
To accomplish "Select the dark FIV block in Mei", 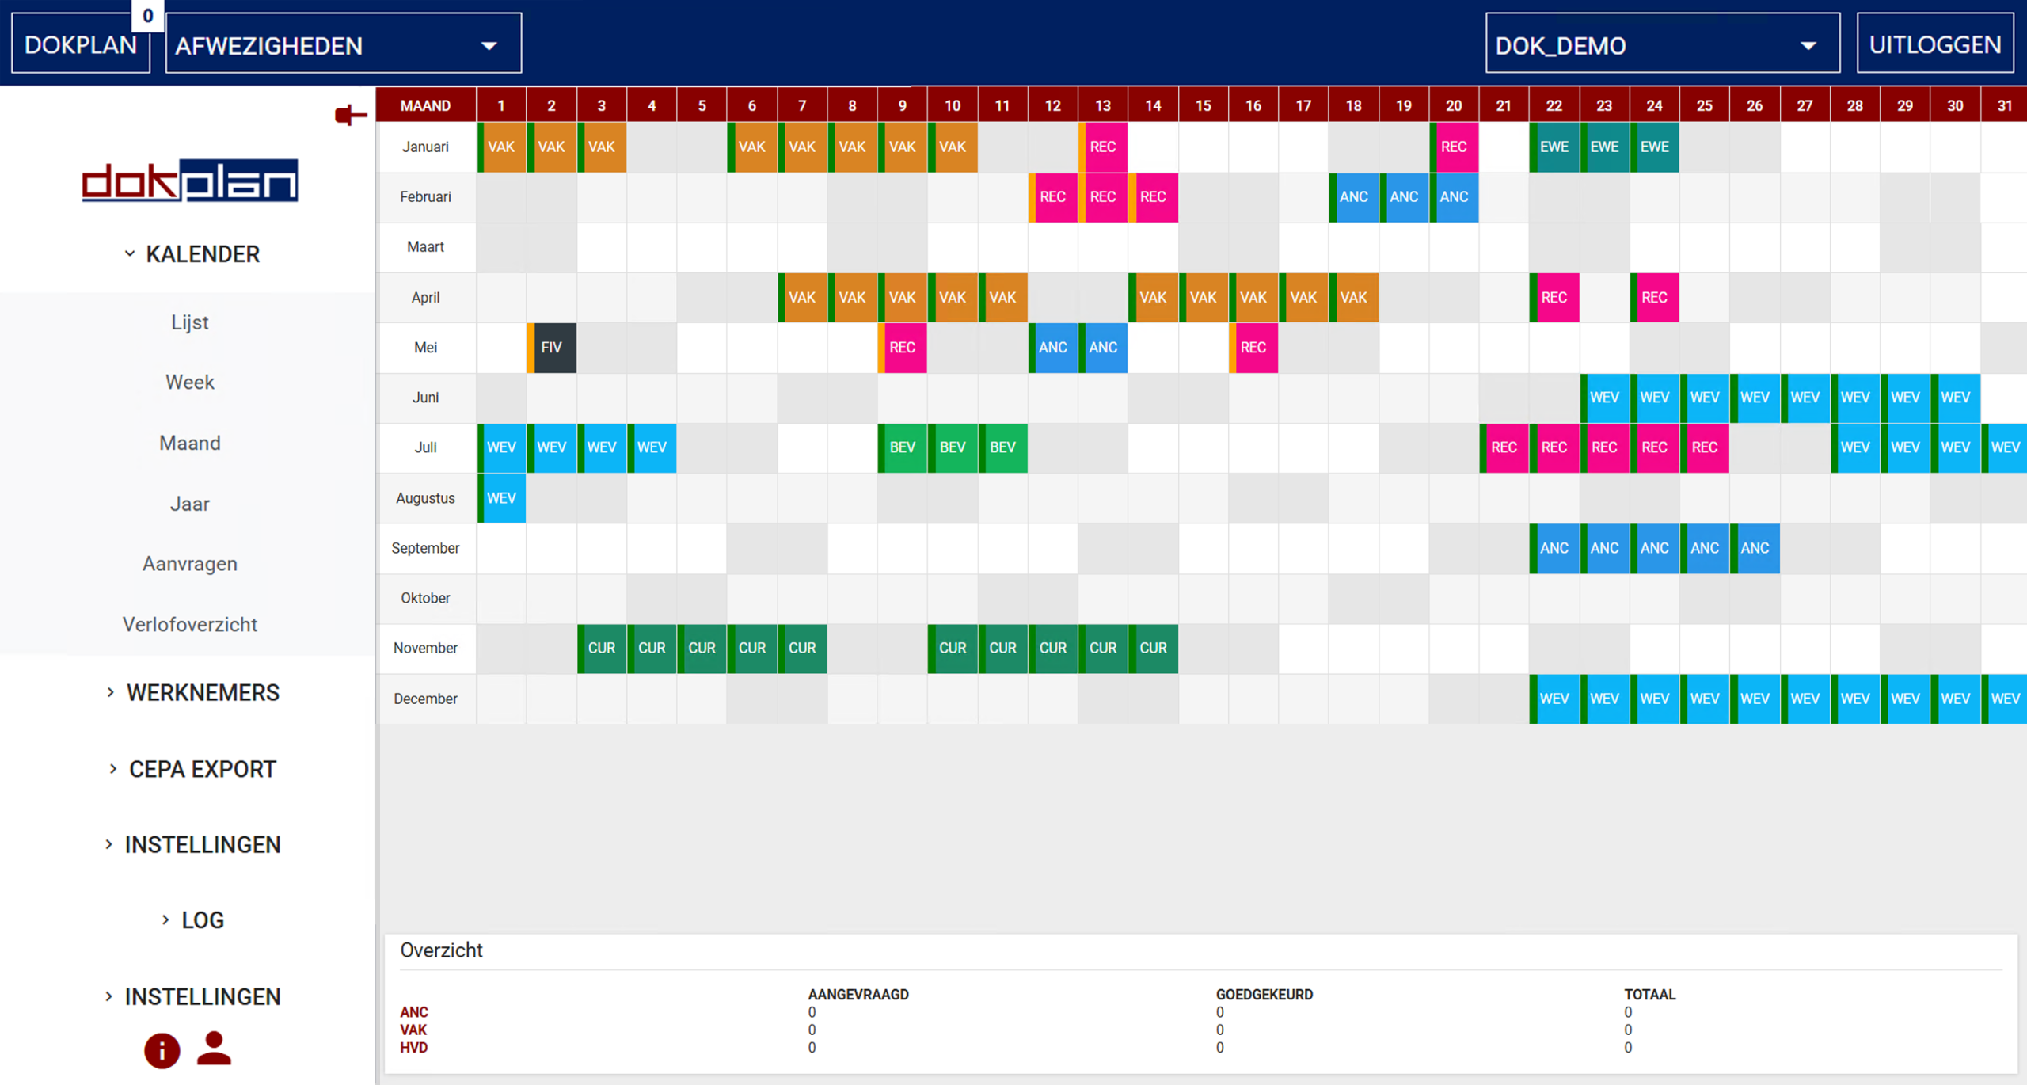I will tap(552, 348).
